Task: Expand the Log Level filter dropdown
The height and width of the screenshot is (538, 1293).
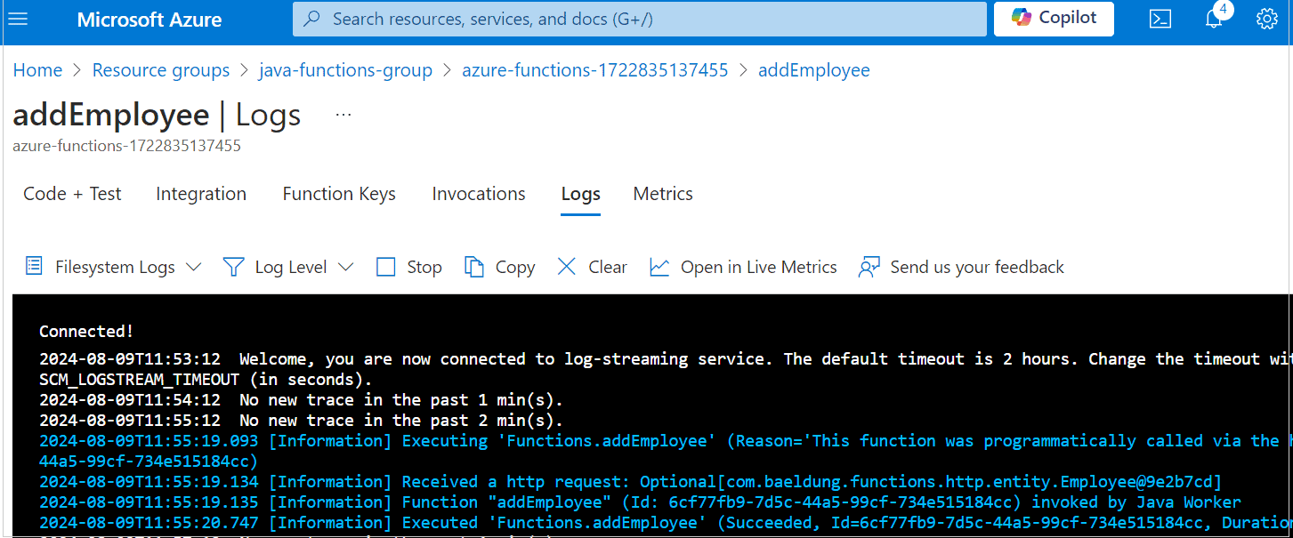Action: coord(288,267)
